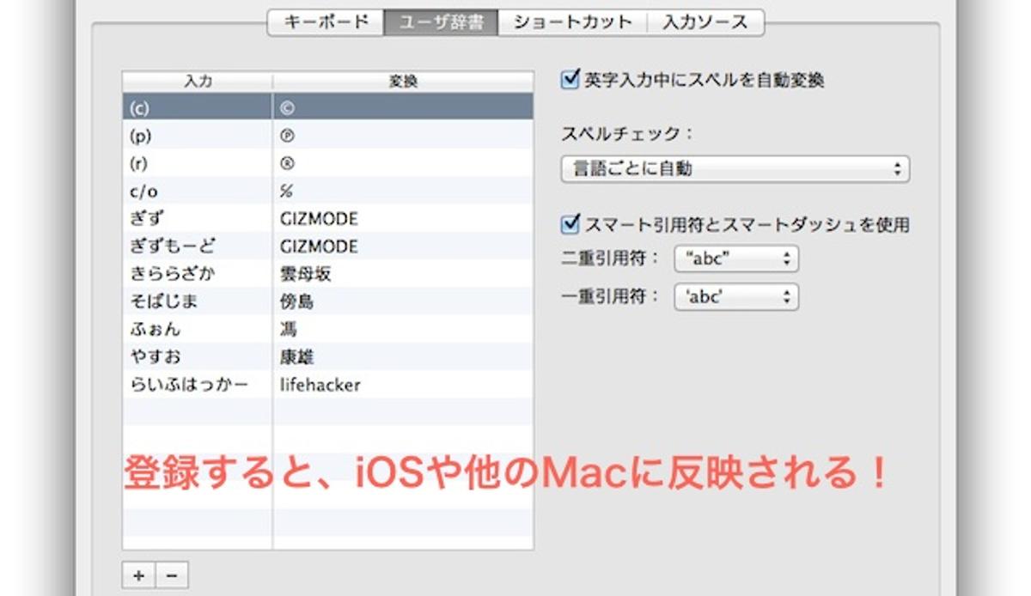Switch to the ショートカット tab
The width and height of the screenshot is (1031, 596).
[572, 22]
